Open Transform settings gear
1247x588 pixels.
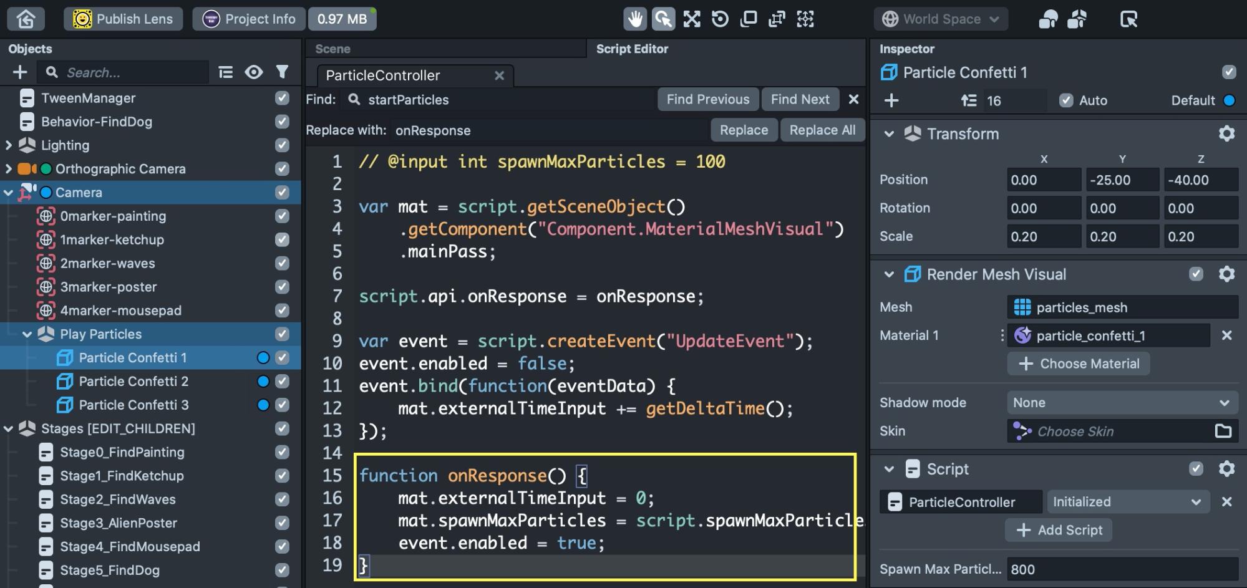[1226, 133]
